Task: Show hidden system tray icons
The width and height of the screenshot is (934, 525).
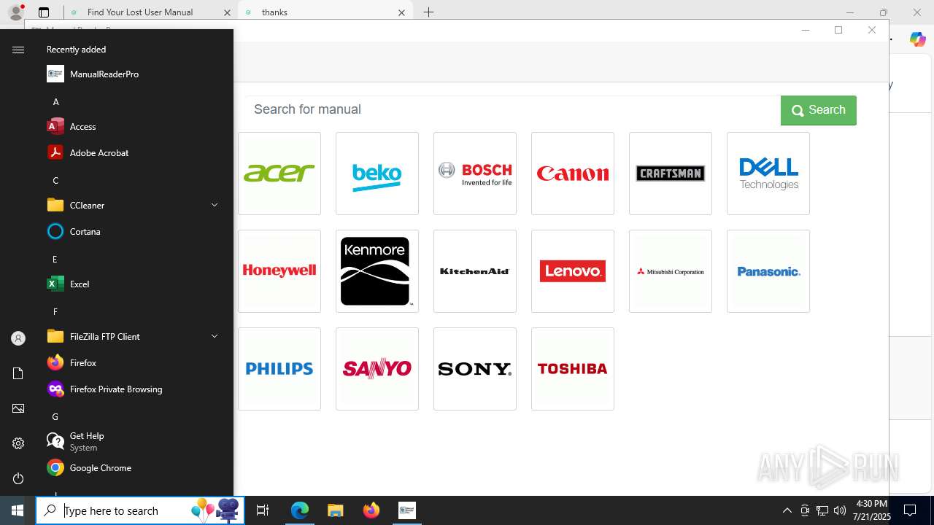Action: click(787, 510)
